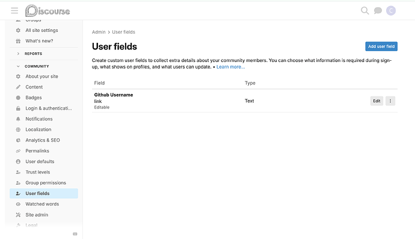The width and height of the screenshot is (415, 239).
Task: Click the user-gear icon beside Trust levels
Action: point(18,172)
